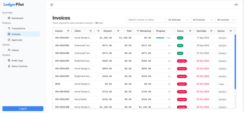Open invoice INV-2026-003
The image size is (244, 113).
pyautogui.click(x=62, y=76)
